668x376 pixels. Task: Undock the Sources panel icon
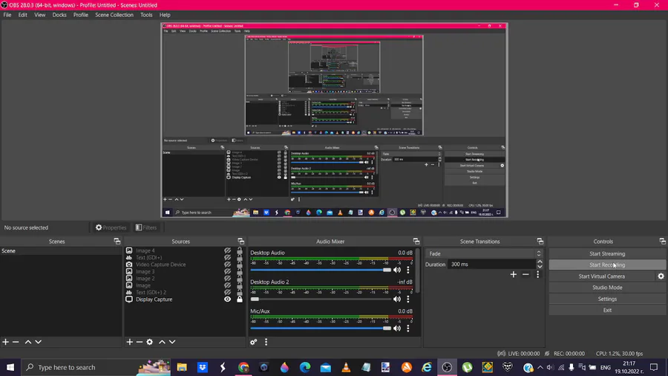click(x=241, y=242)
